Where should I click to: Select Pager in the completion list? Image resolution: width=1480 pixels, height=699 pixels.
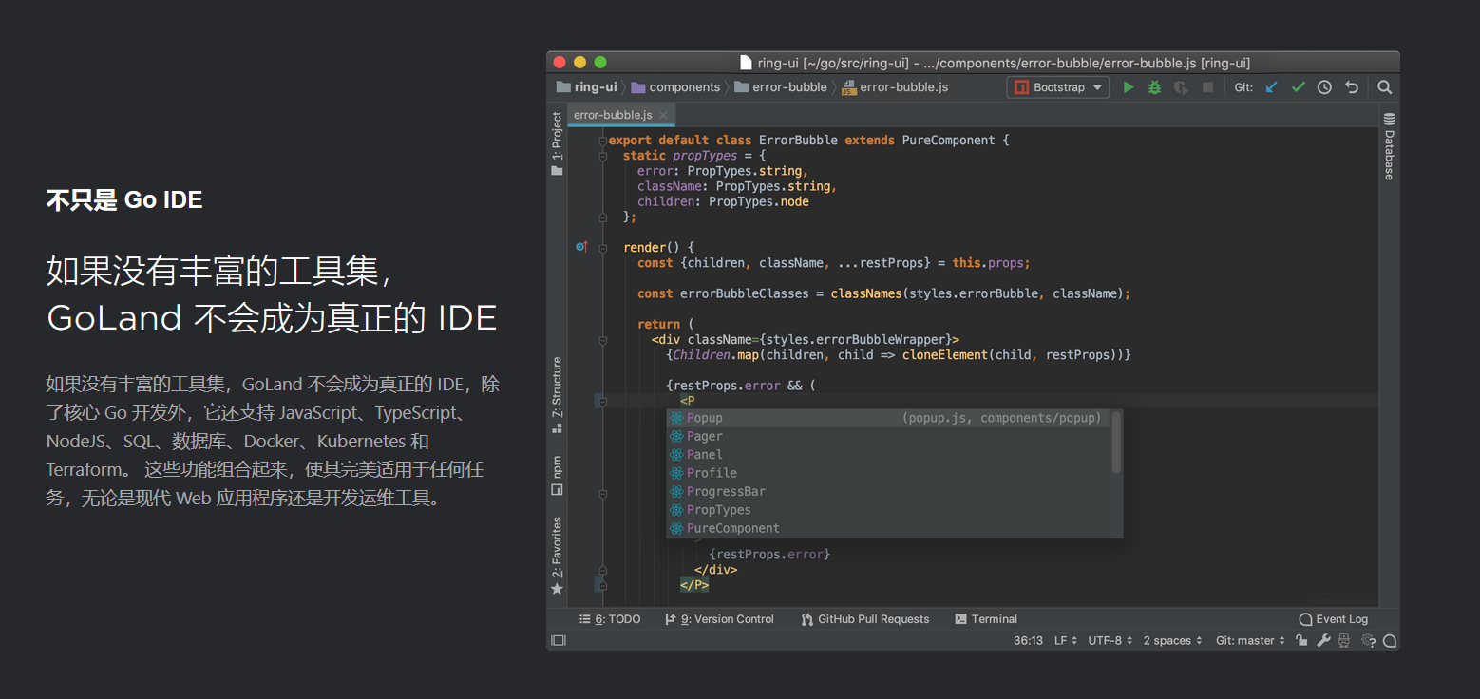point(889,436)
